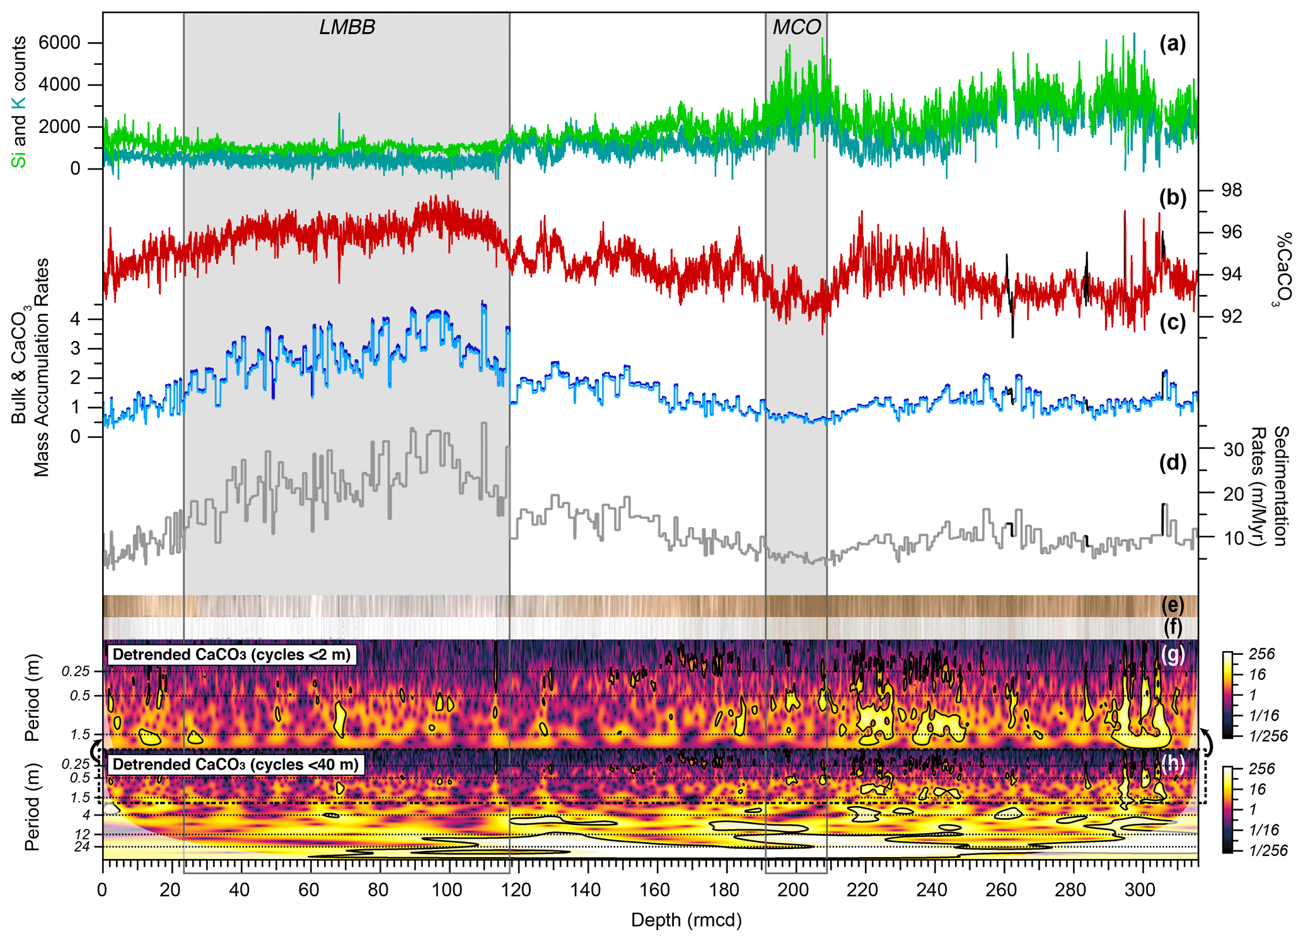Image resolution: width=1303 pixels, height=941 pixels.
Task: Click panel label (b) beside CaCO3 curve
Action: point(1173,197)
